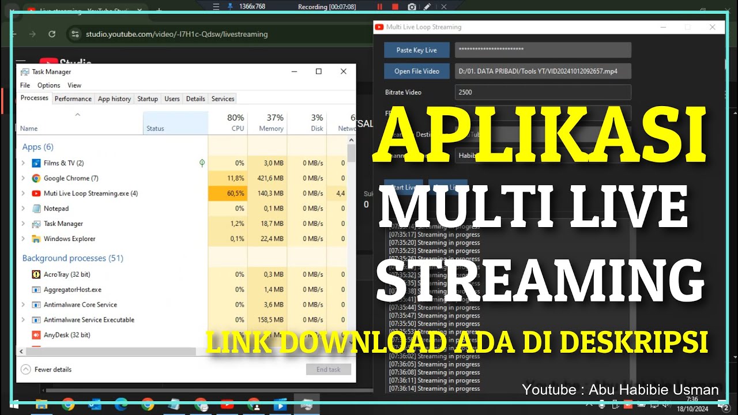Click the Antimalware Core Service icon
Image resolution: width=738 pixels, height=415 pixels.
tap(36, 304)
